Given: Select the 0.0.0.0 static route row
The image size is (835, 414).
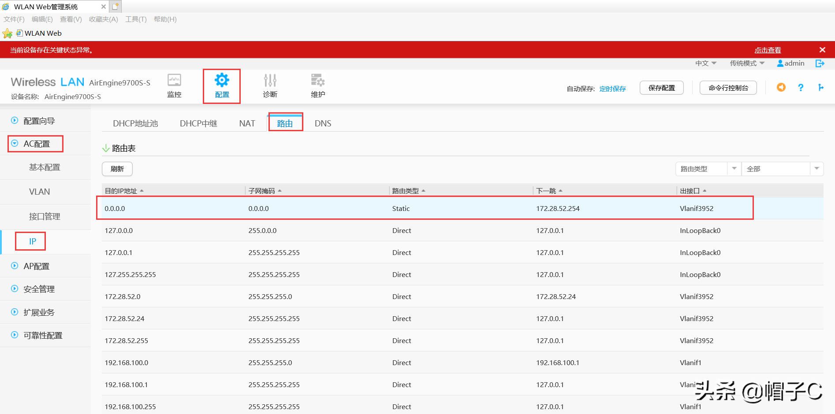Looking at the screenshot, I should pos(462,208).
